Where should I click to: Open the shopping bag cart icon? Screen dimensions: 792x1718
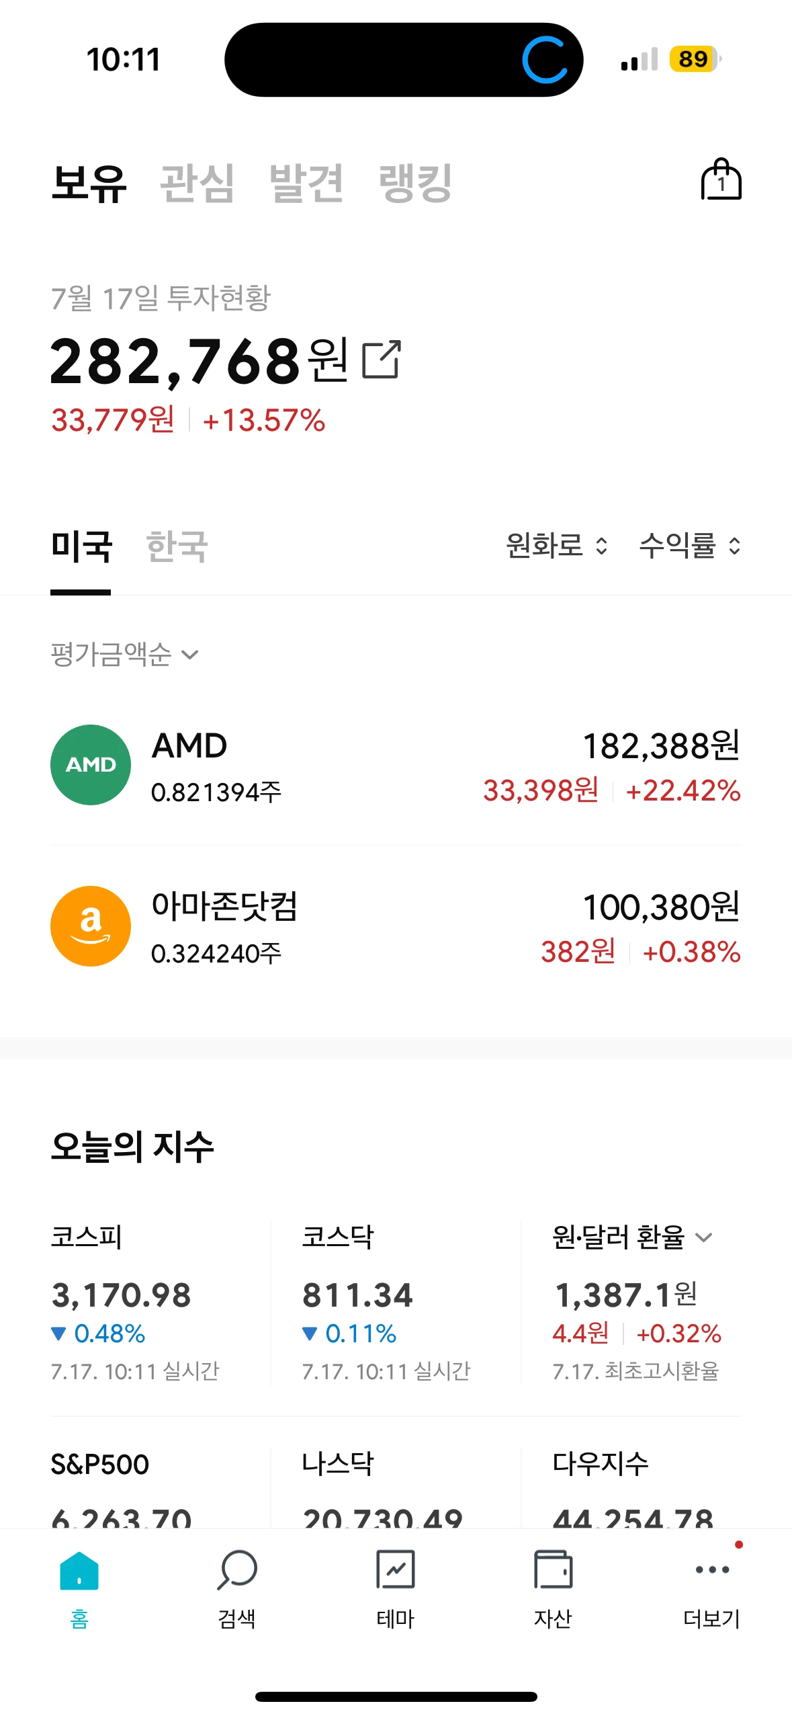[x=721, y=179]
